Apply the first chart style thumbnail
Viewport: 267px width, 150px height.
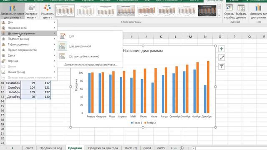point(65,11)
